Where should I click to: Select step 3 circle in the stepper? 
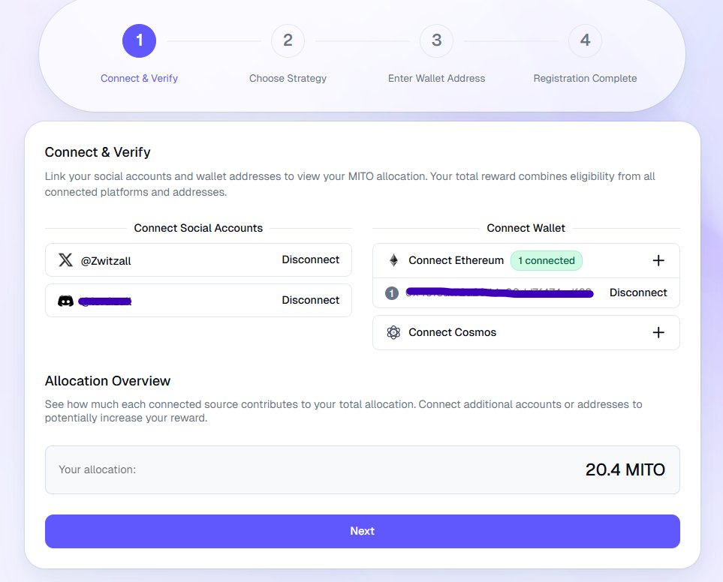coord(437,41)
